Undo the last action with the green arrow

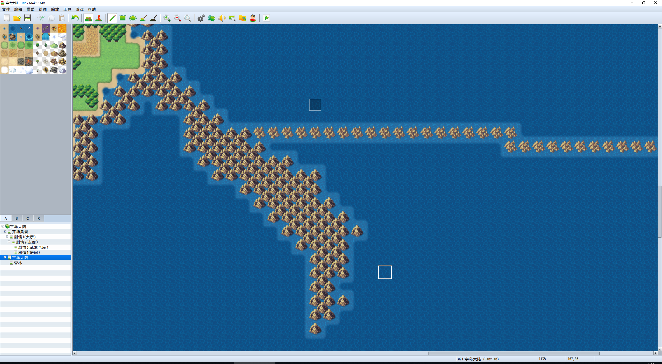(x=75, y=18)
